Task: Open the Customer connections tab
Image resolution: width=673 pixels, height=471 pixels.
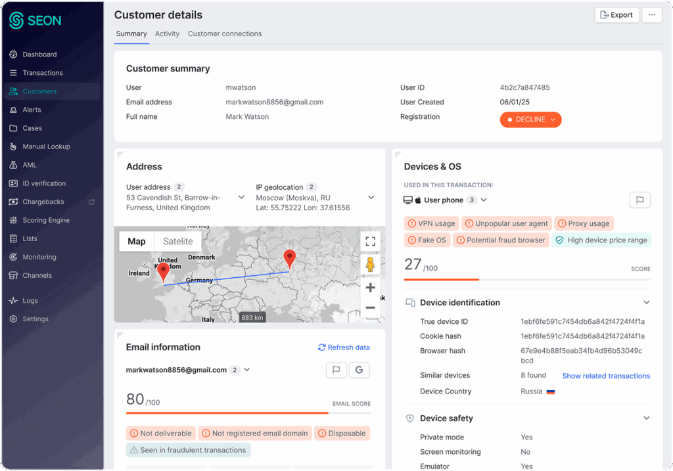Action: [225, 34]
